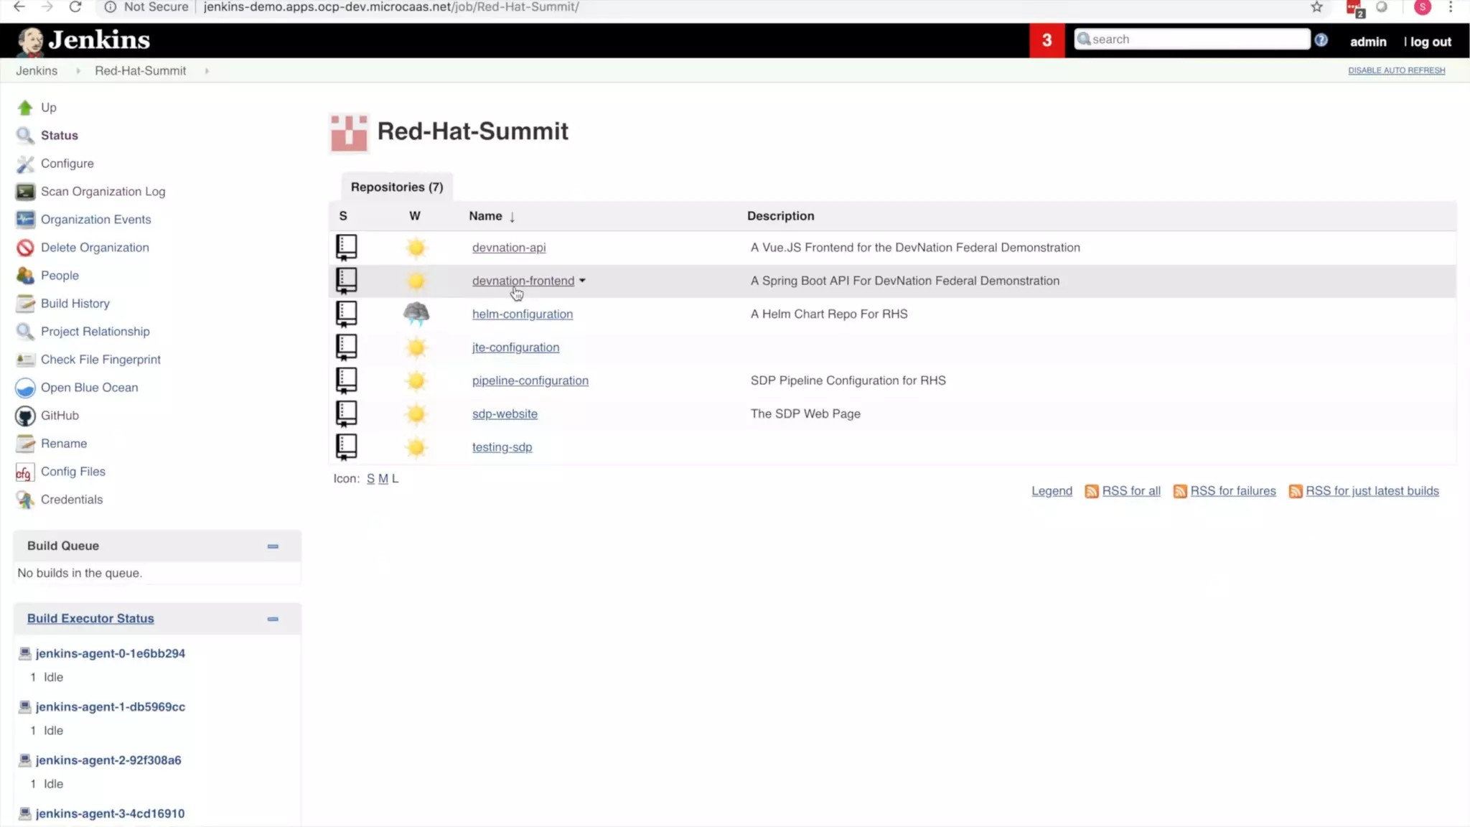Open the devnation-frontend dropdown arrow

tap(582, 281)
